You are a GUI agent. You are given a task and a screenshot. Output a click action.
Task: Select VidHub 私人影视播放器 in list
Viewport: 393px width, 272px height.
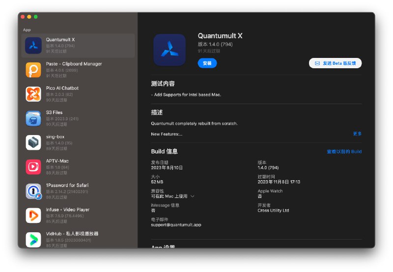[x=78, y=238]
